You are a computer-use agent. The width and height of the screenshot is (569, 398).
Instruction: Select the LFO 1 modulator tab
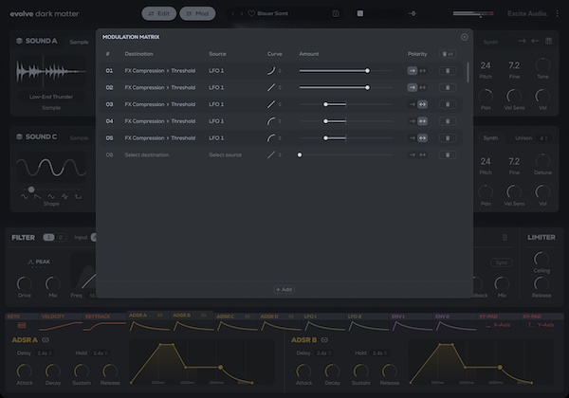[x=323, y=321]
